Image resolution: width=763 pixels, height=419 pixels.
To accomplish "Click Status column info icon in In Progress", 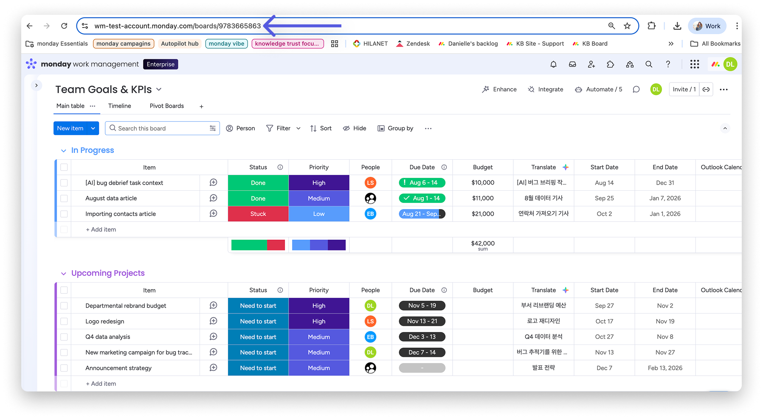I will tap(280, 167).
